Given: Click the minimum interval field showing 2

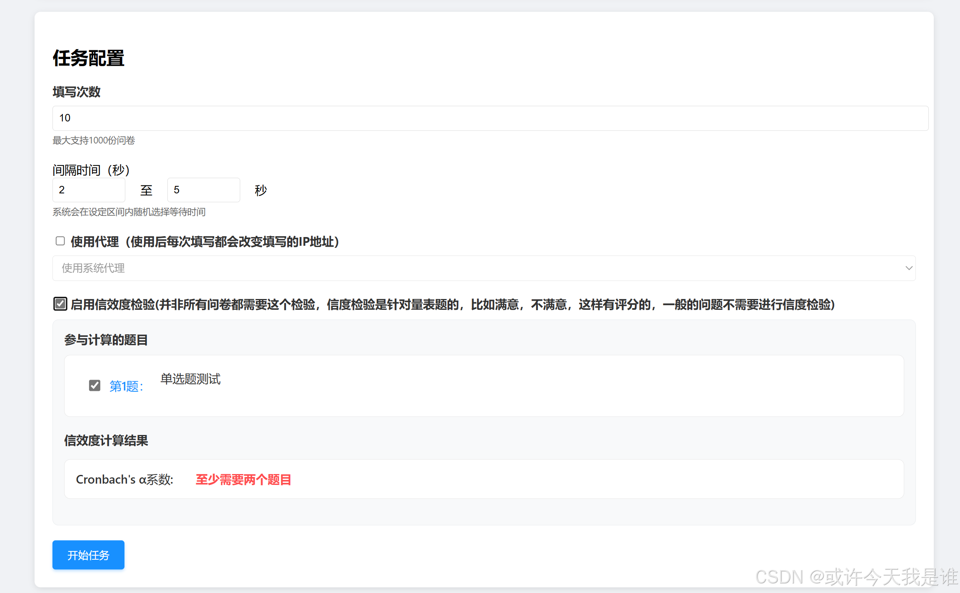Looking at the screenshot, I should click(89, 190).
